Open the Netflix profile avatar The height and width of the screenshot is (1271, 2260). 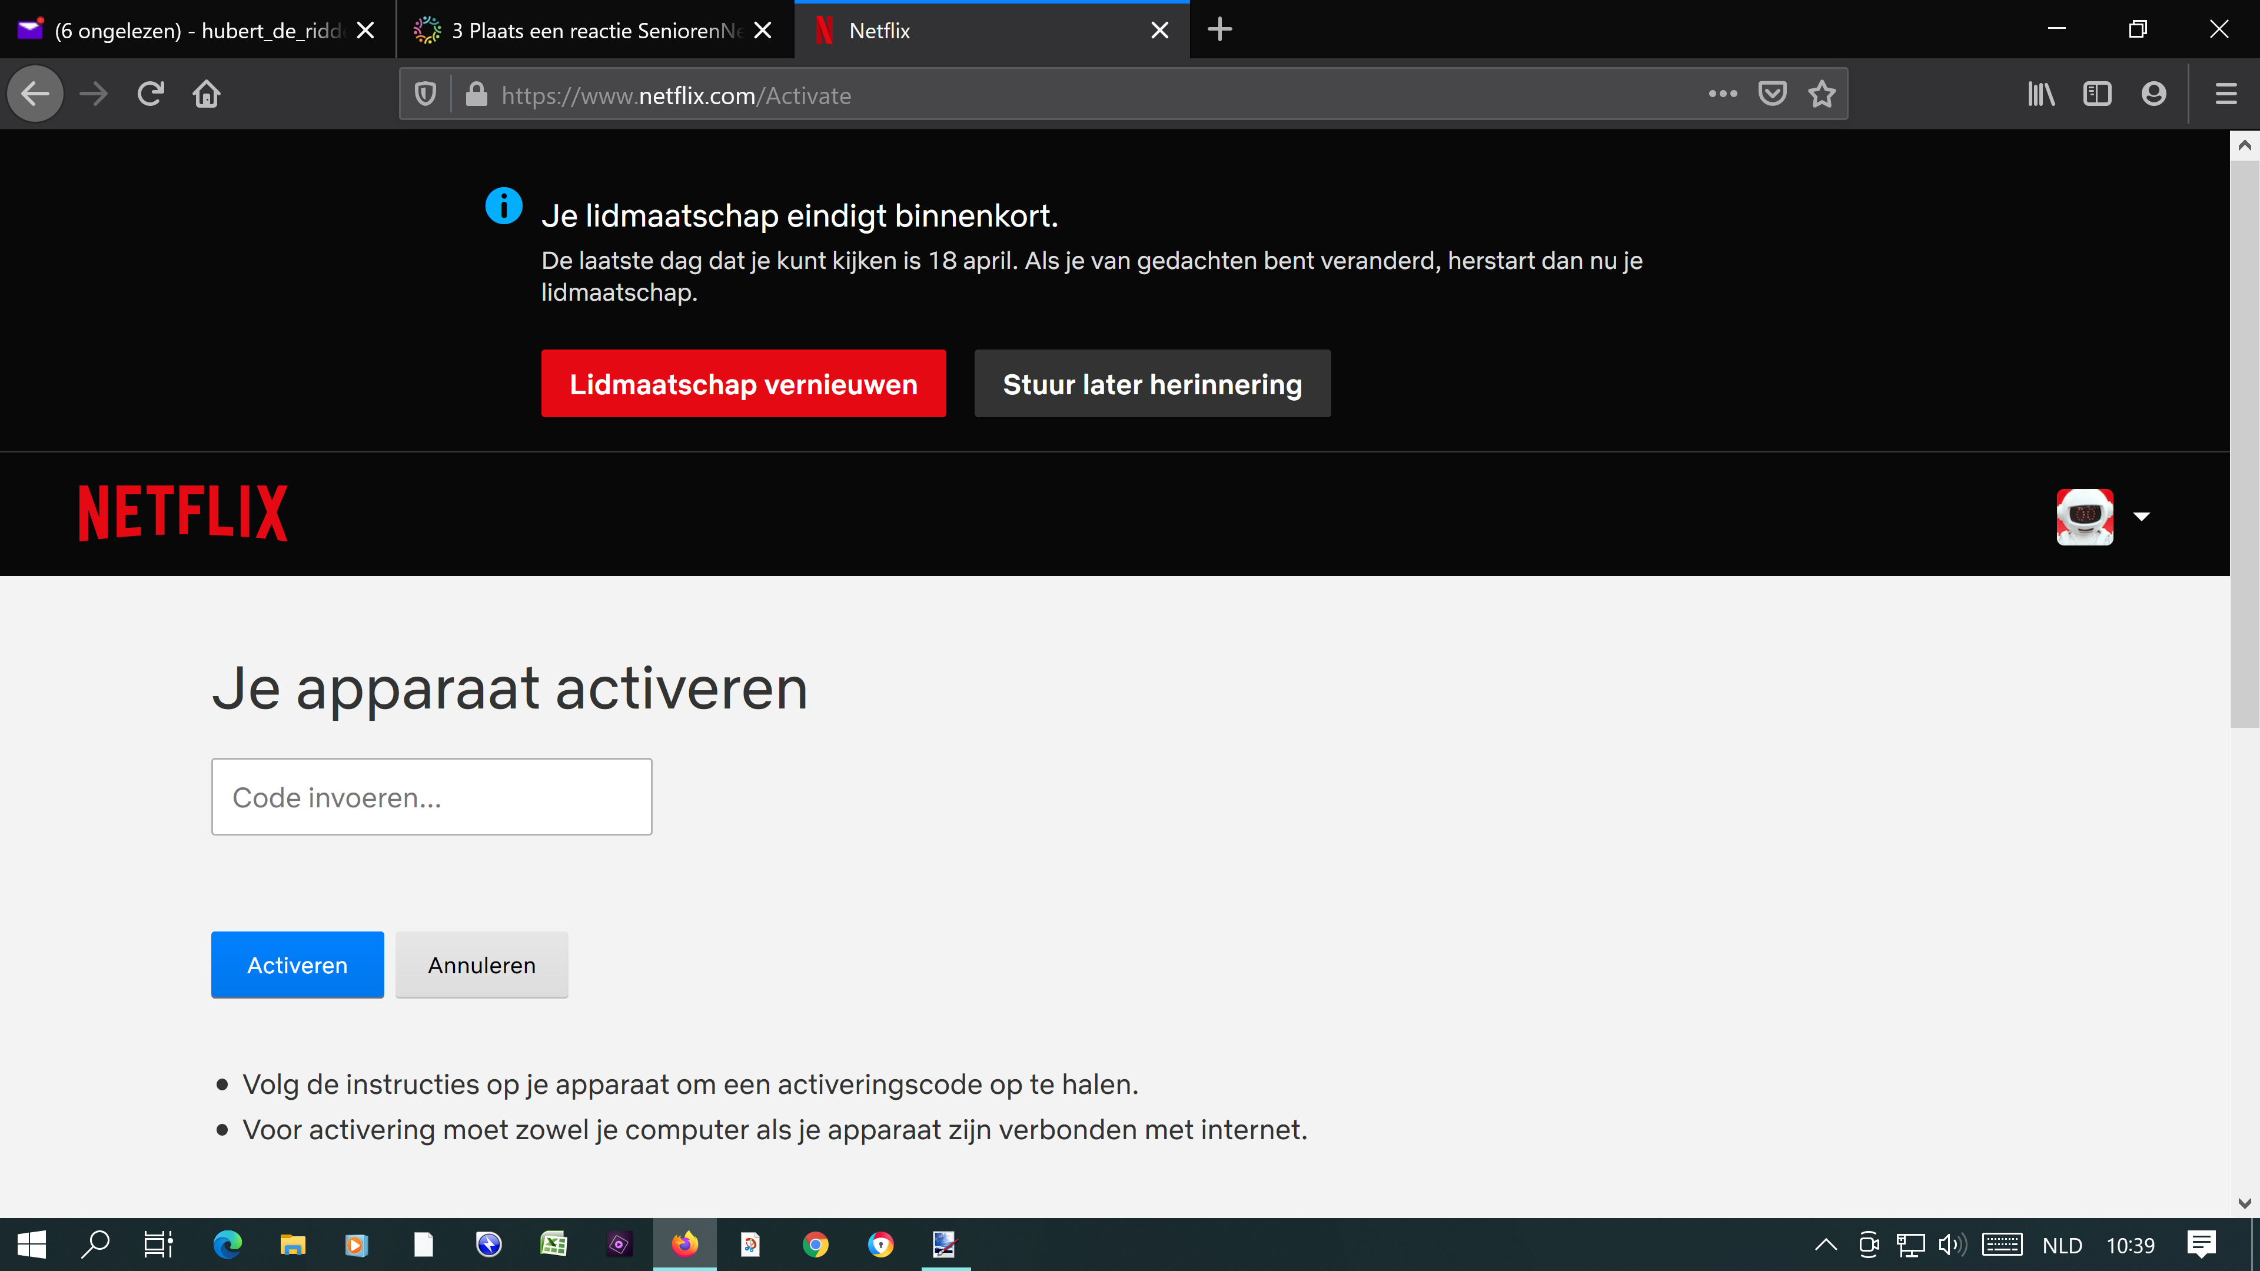click(2085, 517)
